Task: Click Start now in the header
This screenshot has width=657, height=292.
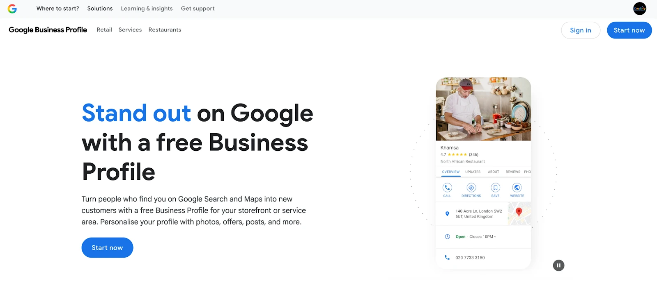Action: click(x=629, y=30)
